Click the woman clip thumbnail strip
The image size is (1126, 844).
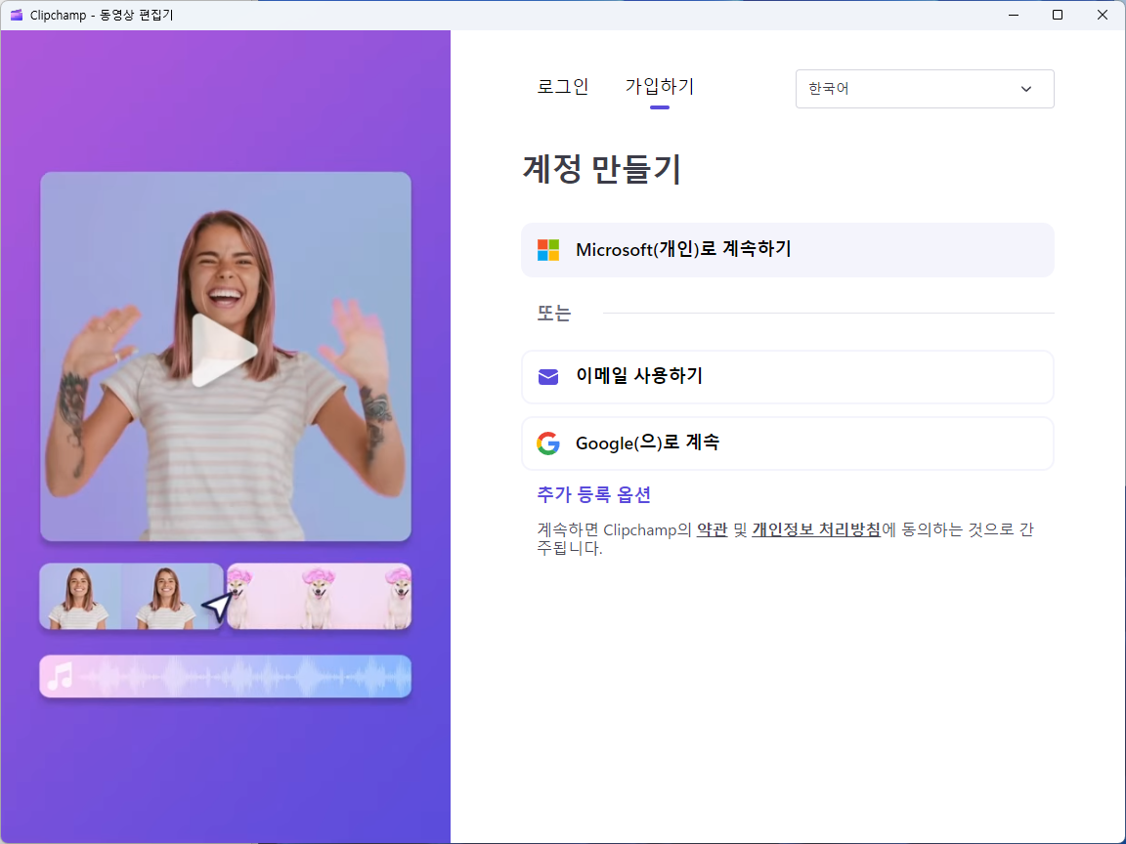point(131,597)
